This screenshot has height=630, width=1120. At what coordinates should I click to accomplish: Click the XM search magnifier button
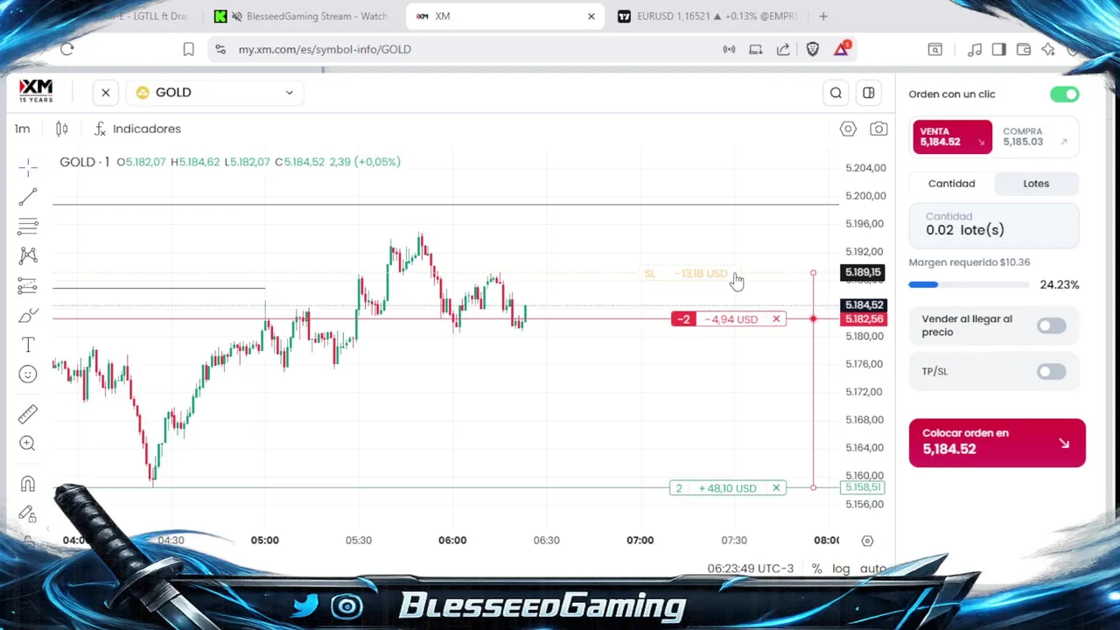point(836,93)
